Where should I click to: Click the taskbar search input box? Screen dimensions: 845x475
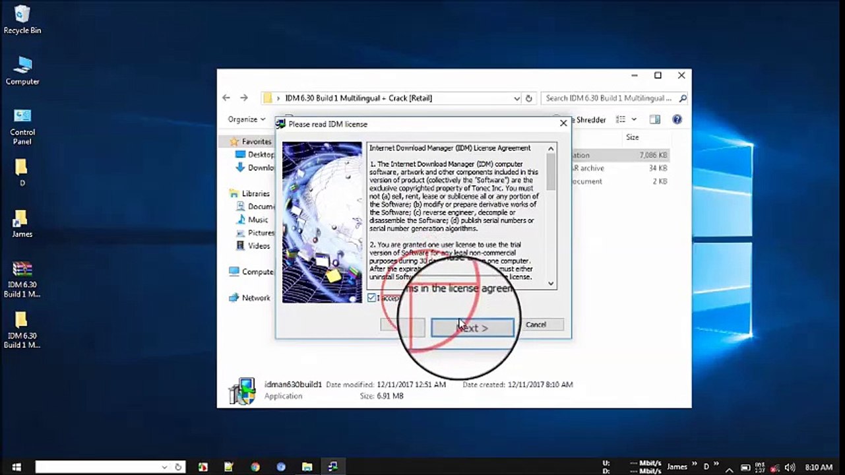98,467
